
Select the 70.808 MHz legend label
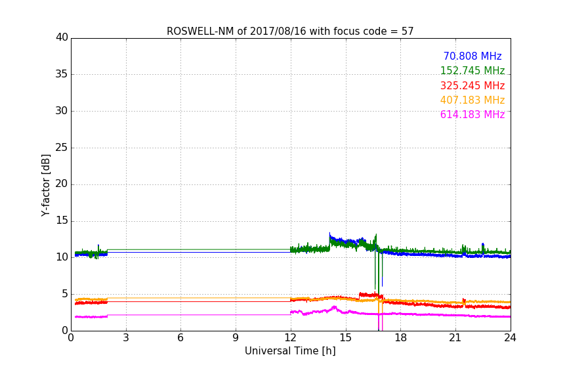tap(472, 56)
